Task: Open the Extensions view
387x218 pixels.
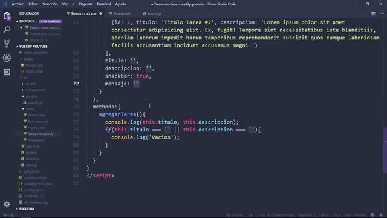Action: pos(7,72)
